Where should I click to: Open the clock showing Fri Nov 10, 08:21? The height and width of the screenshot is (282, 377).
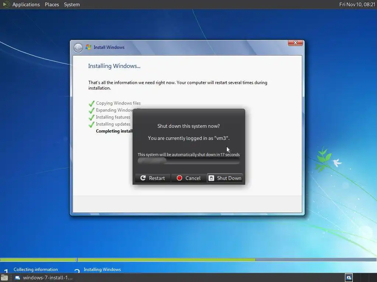[357, 4]
